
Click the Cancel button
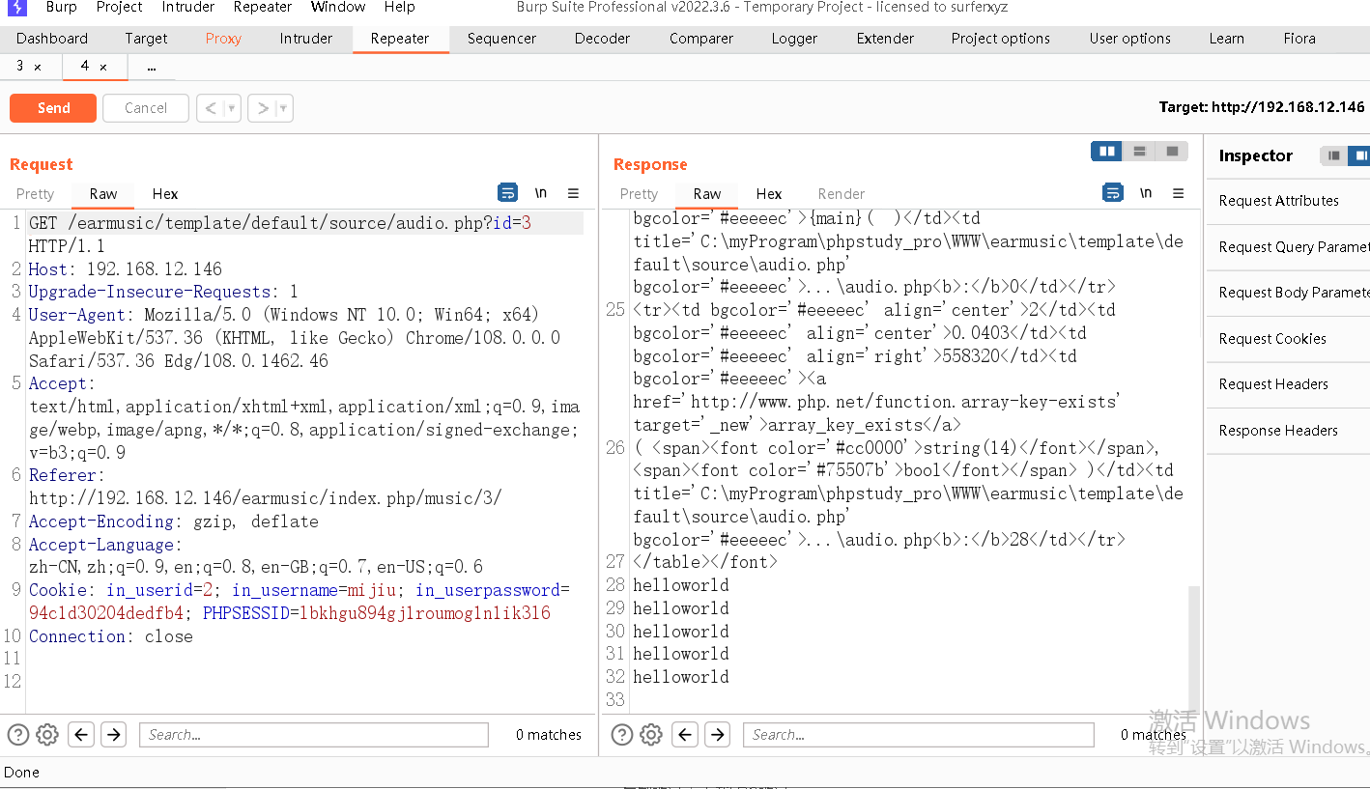coord(146,108)
